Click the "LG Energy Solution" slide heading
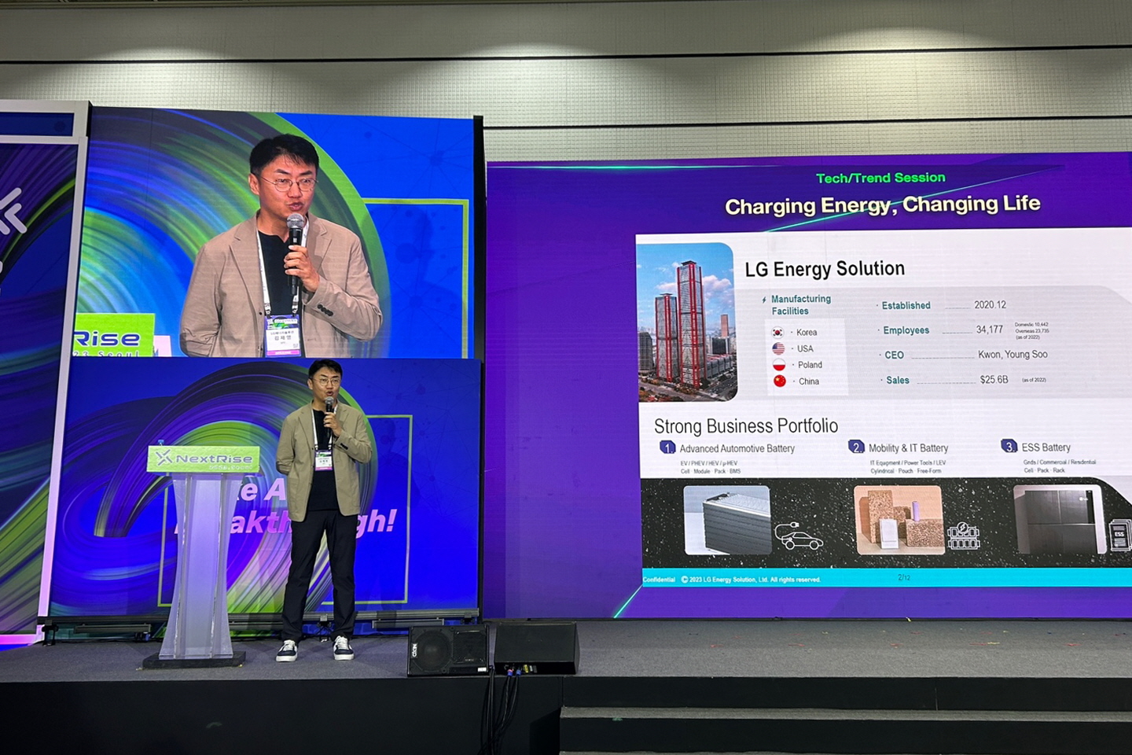Screen dimensions: 1132x755 (x=825, y=269)
